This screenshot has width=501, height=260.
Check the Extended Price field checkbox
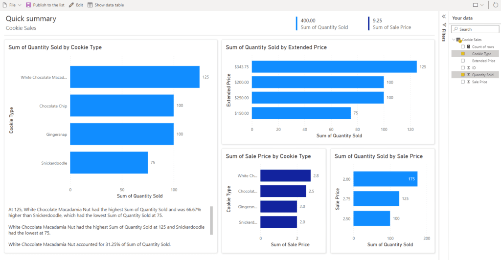(x=463, y=61)
